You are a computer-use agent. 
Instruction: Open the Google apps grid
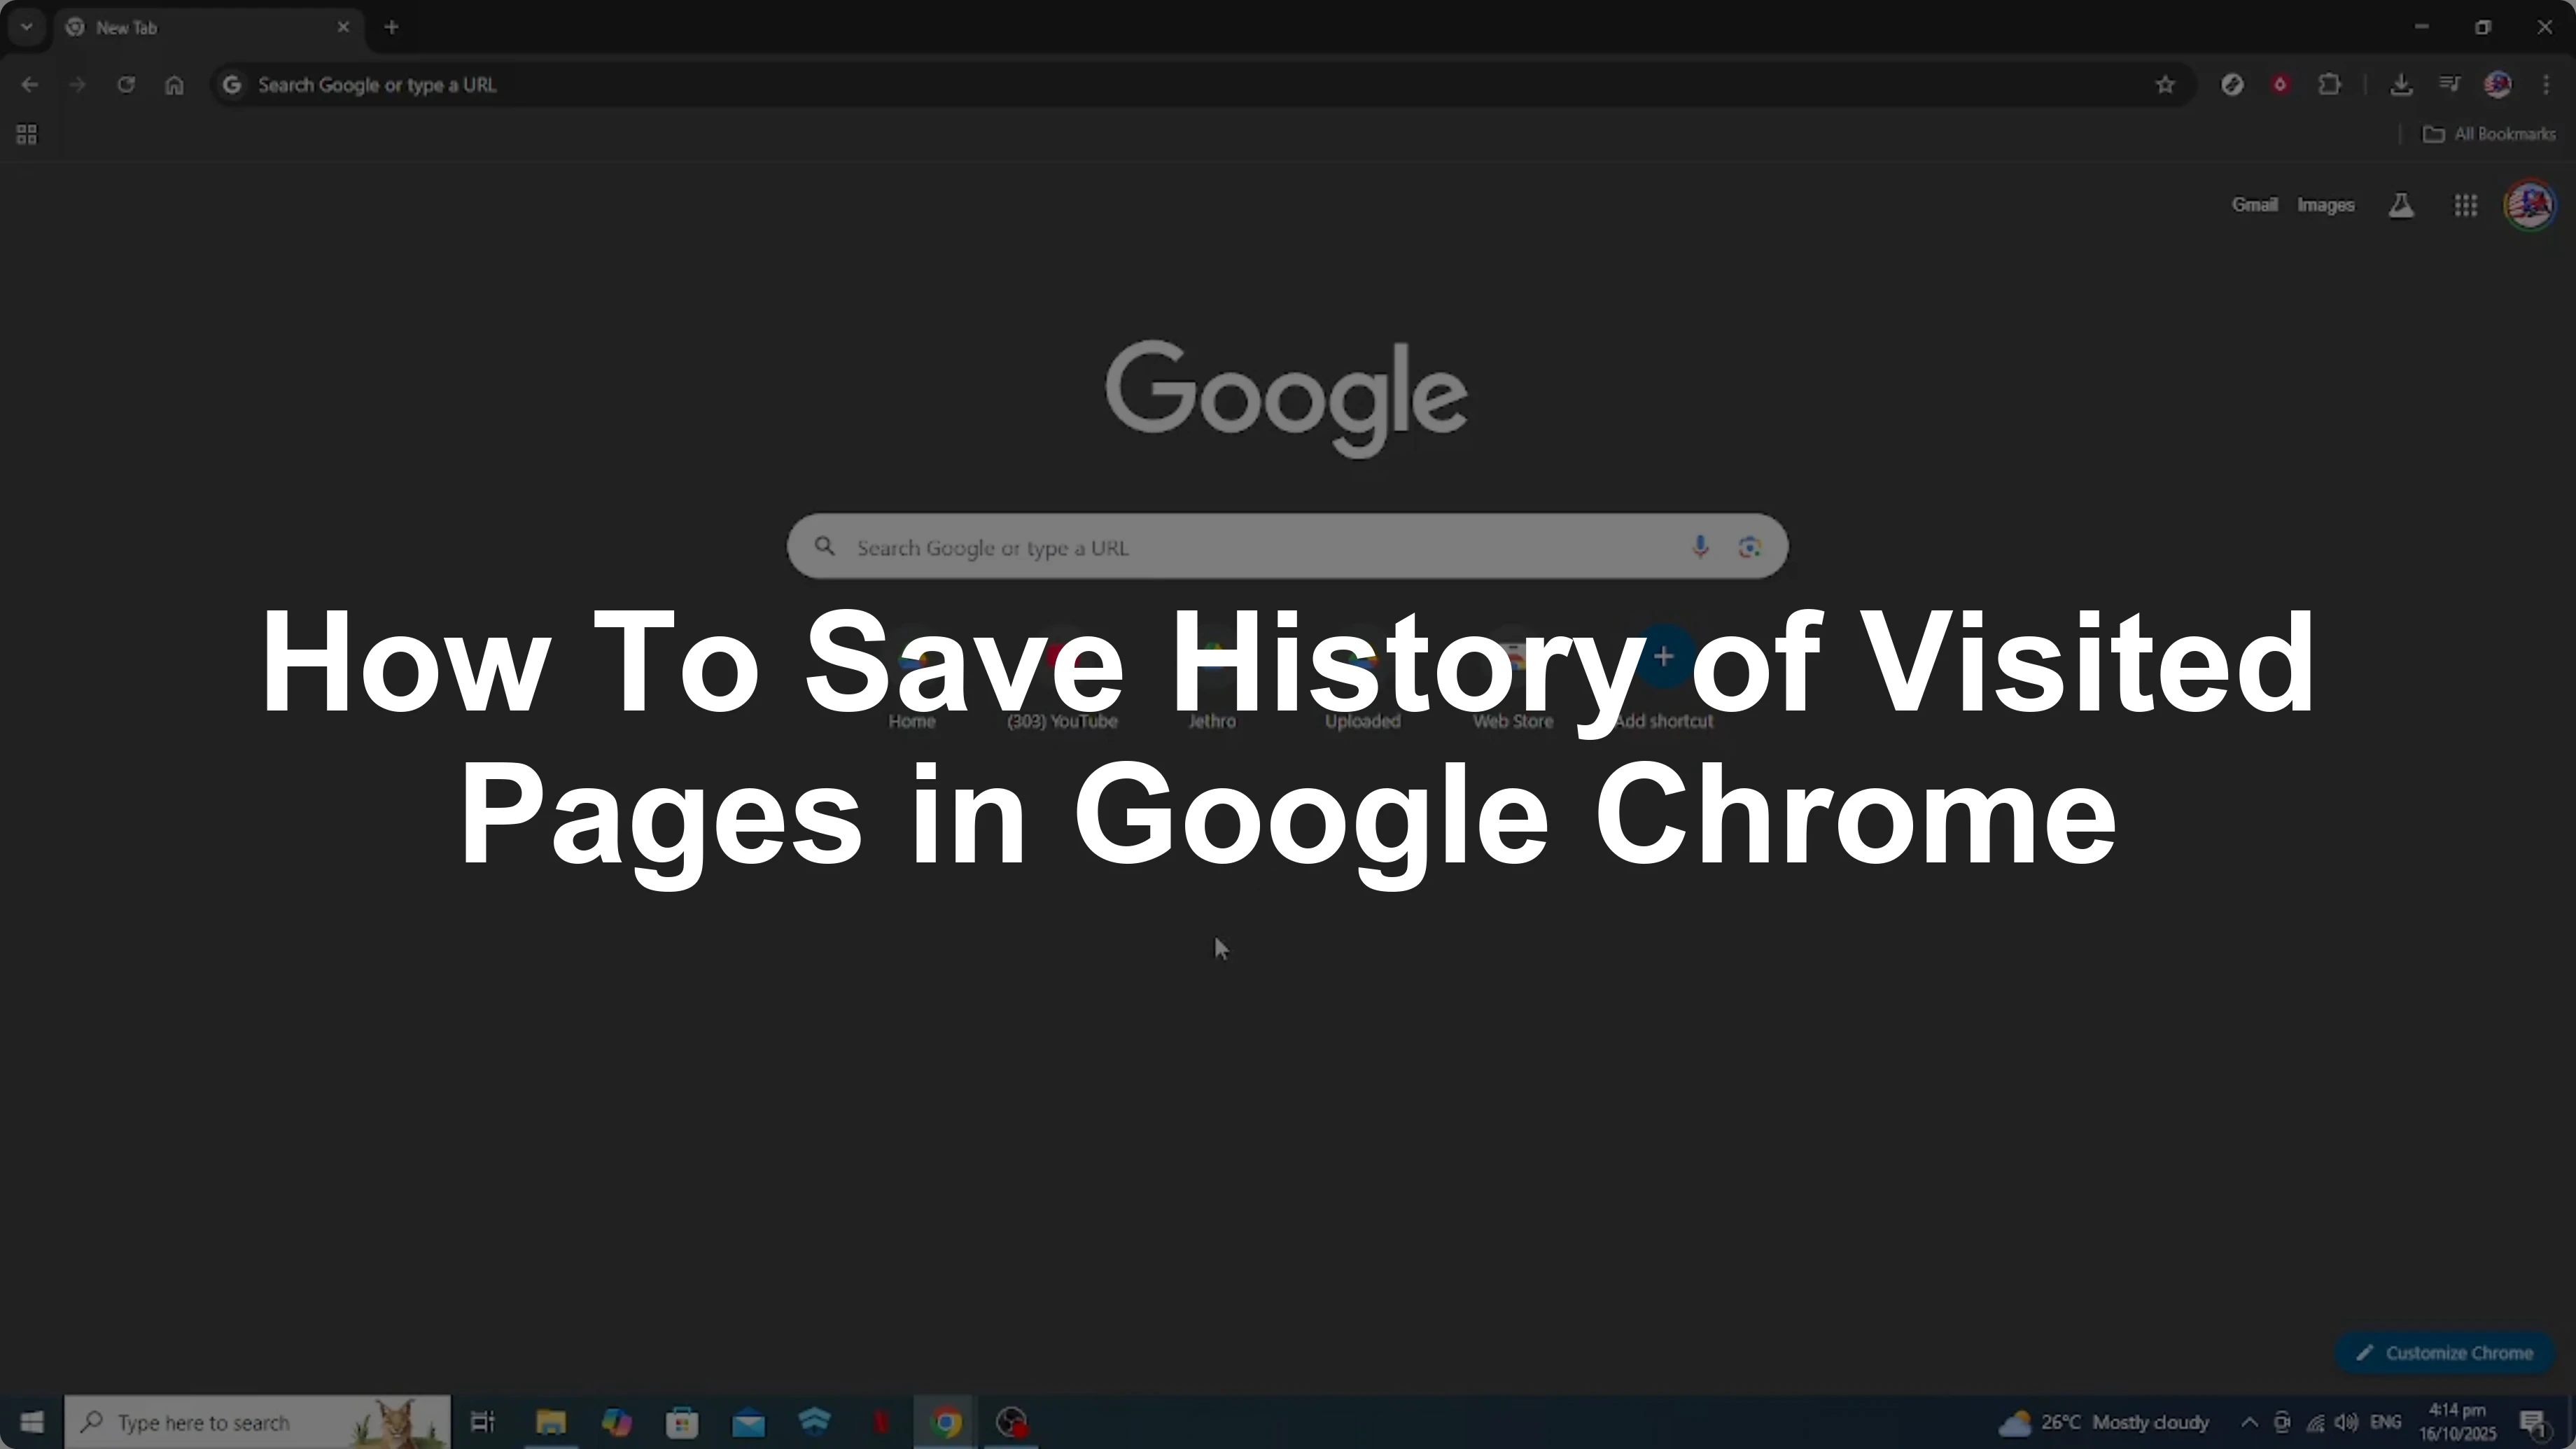[x=2465, y=206]
